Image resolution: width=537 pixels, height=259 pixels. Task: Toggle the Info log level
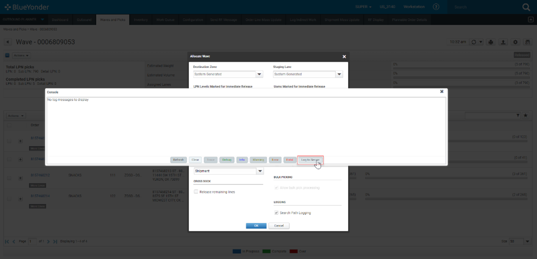click(x=242, y=160)
